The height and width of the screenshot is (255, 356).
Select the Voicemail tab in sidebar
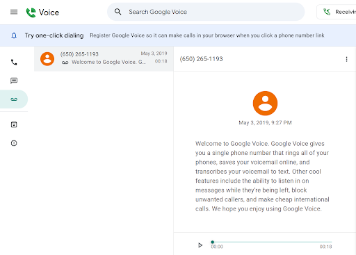14,99
